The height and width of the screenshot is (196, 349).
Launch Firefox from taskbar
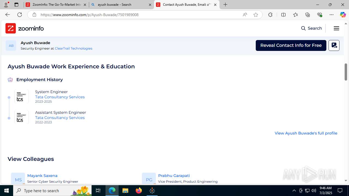tap(139, 191)
